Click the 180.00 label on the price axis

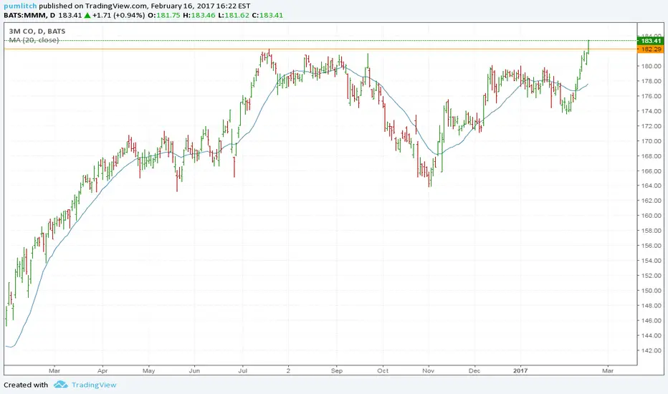point(652,66)
